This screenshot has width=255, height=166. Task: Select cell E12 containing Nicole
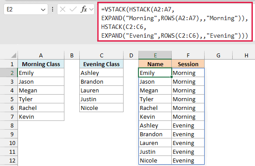click(155, 161)
